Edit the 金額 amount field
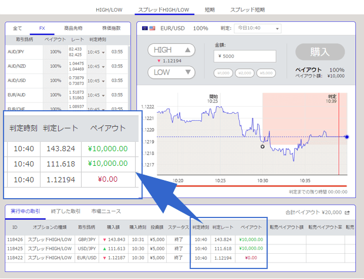The width and height of the screenshot is (364, 279). (x=245, y=56)
